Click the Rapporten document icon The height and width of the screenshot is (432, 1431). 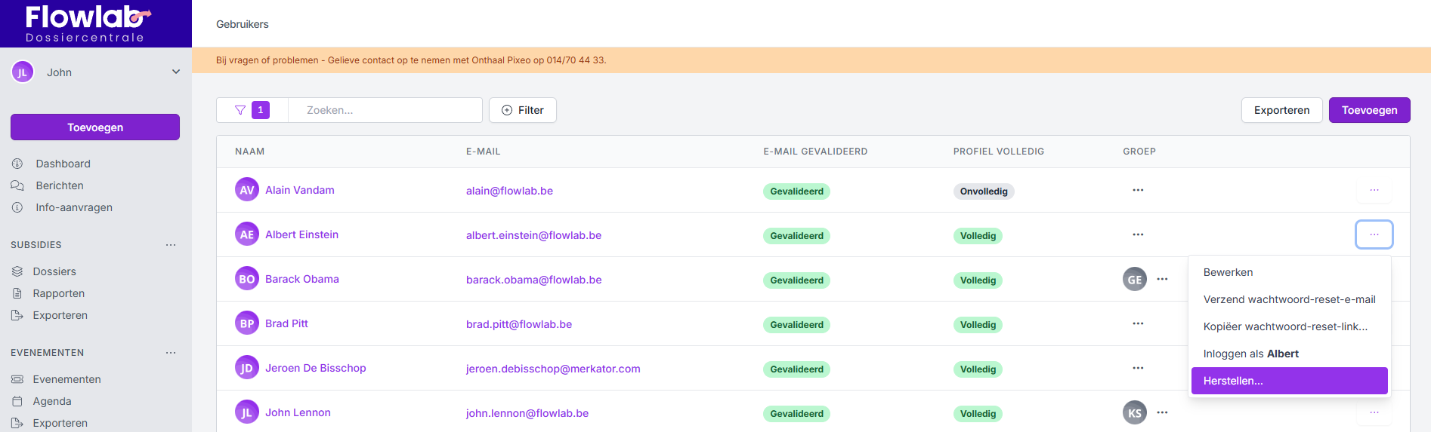coord(17,293)
